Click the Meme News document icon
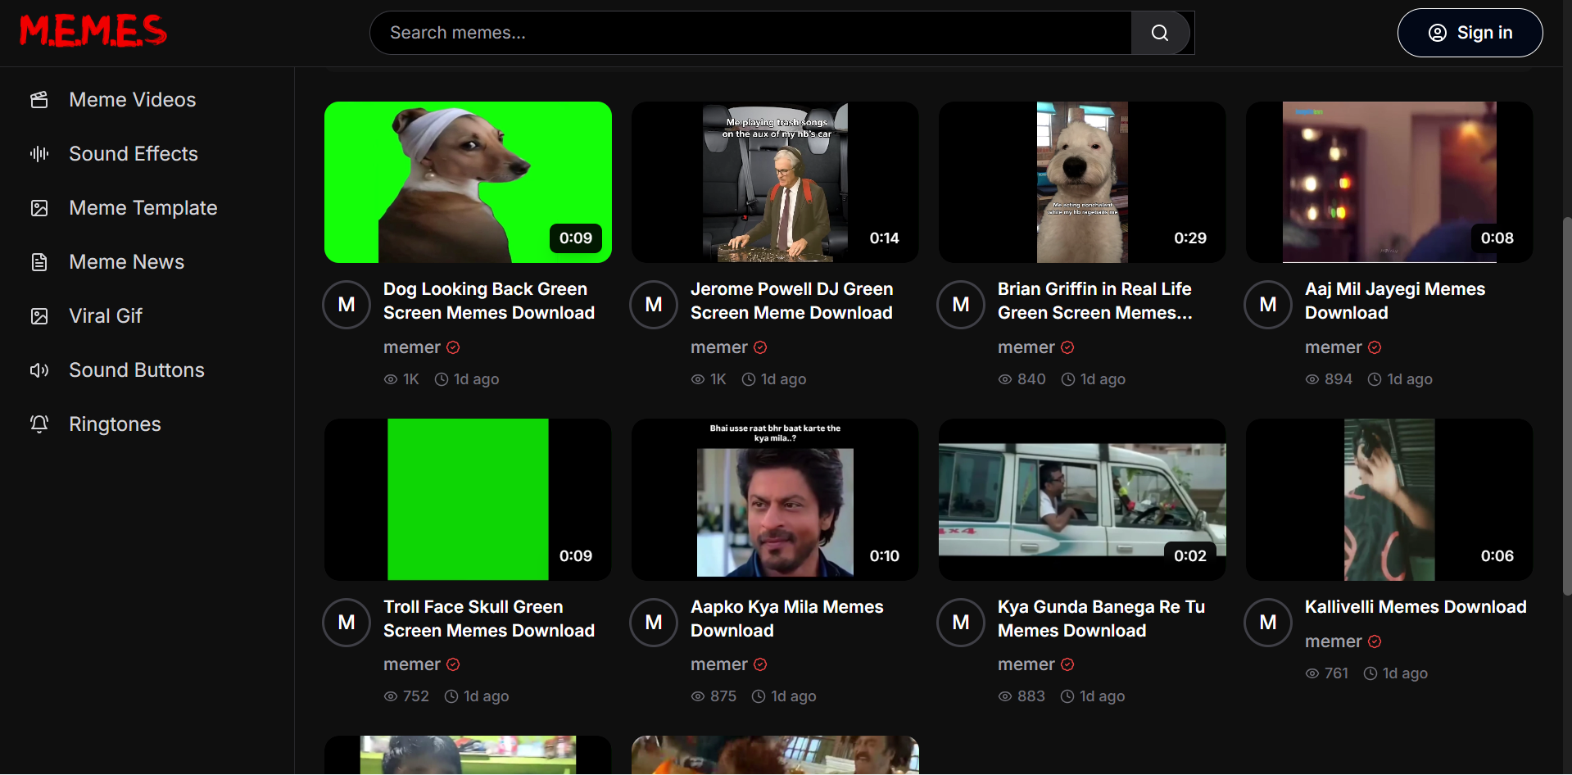The height and width of the screenshot is (775, 1572). click(39, 261)
